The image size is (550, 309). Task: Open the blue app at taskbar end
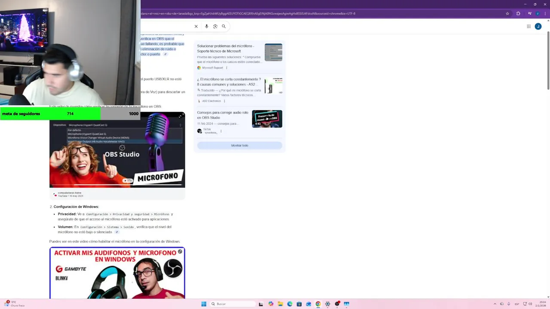click(x=346, y=304)
